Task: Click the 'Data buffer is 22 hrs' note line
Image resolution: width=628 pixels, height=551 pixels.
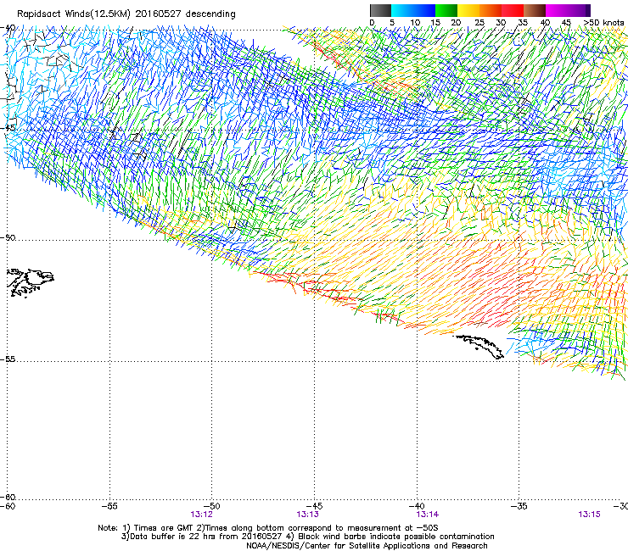Action: pyautogui.click(x=307, y=537)
